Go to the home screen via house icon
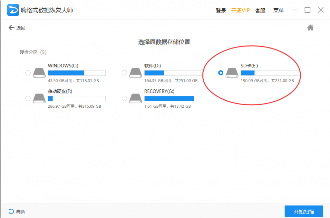 coord(310,28)
